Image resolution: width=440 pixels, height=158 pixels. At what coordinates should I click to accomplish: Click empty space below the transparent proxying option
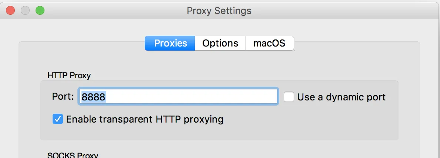point(219,132)
